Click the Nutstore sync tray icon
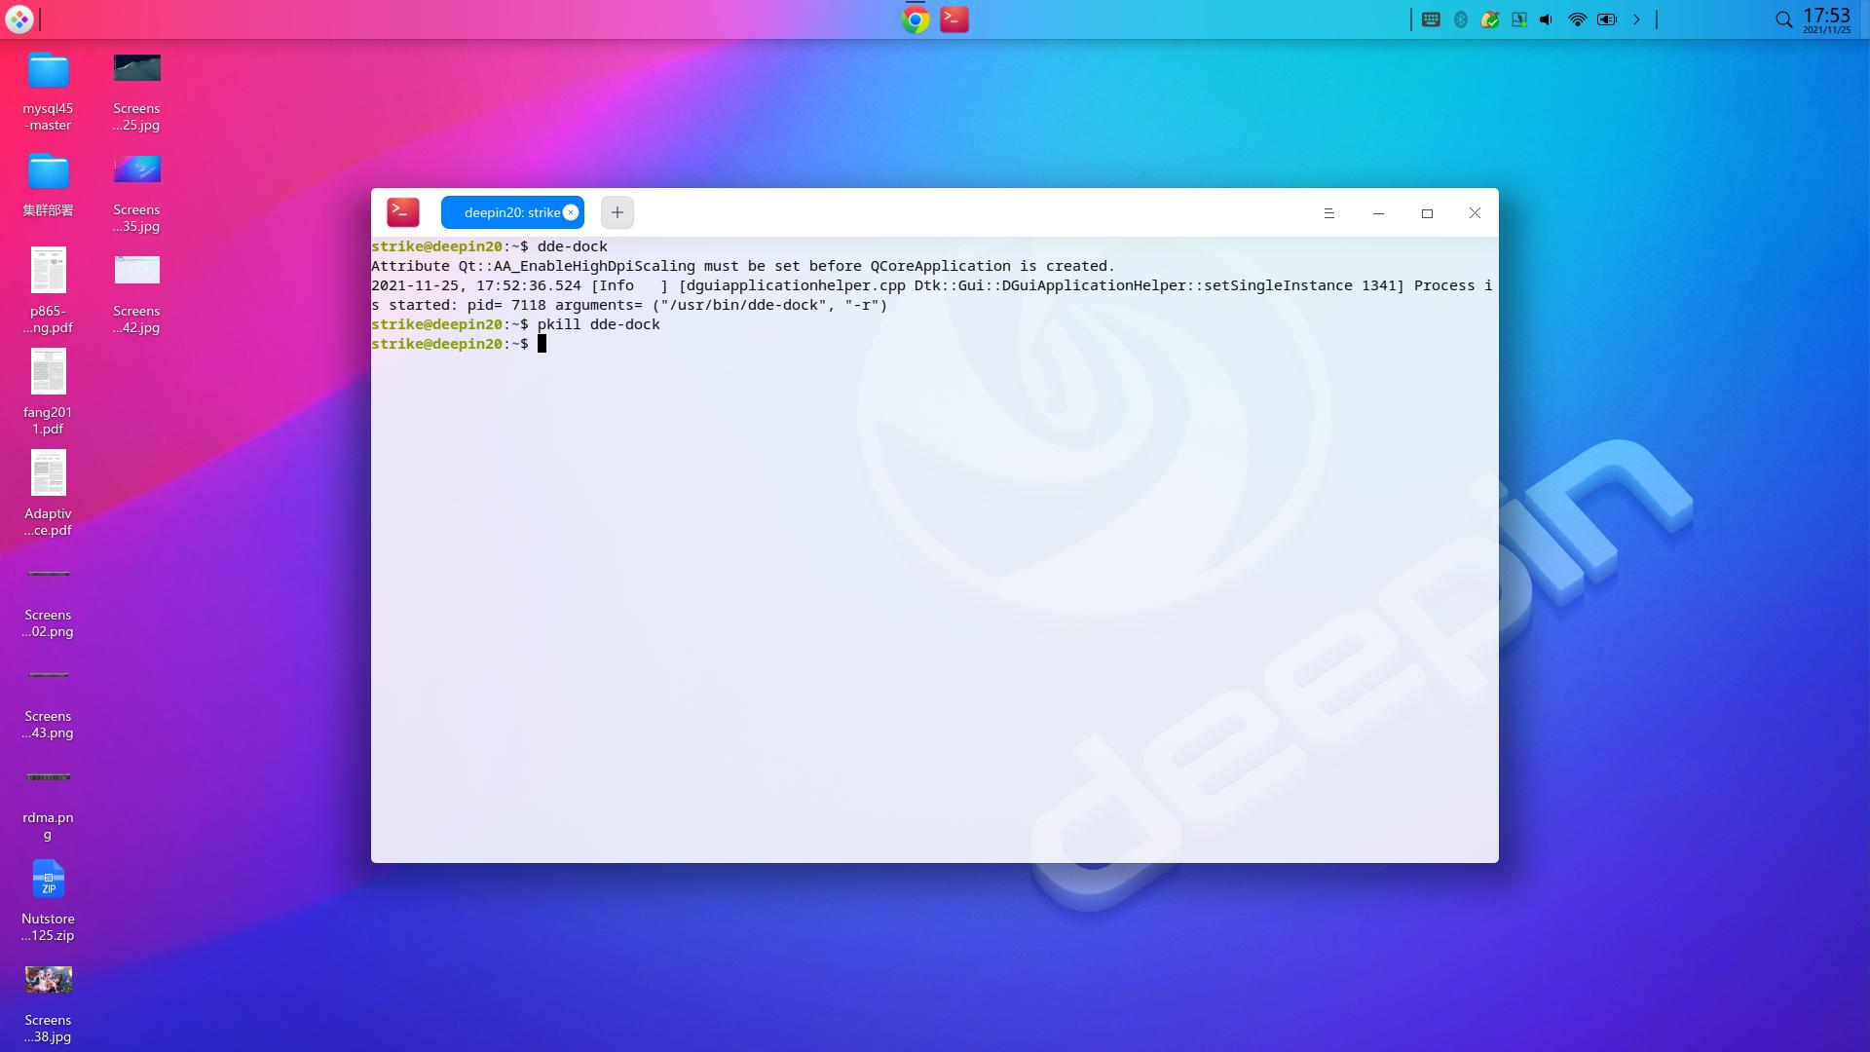Viewport: 1870px width, 1052px height. coord(1490,19)
